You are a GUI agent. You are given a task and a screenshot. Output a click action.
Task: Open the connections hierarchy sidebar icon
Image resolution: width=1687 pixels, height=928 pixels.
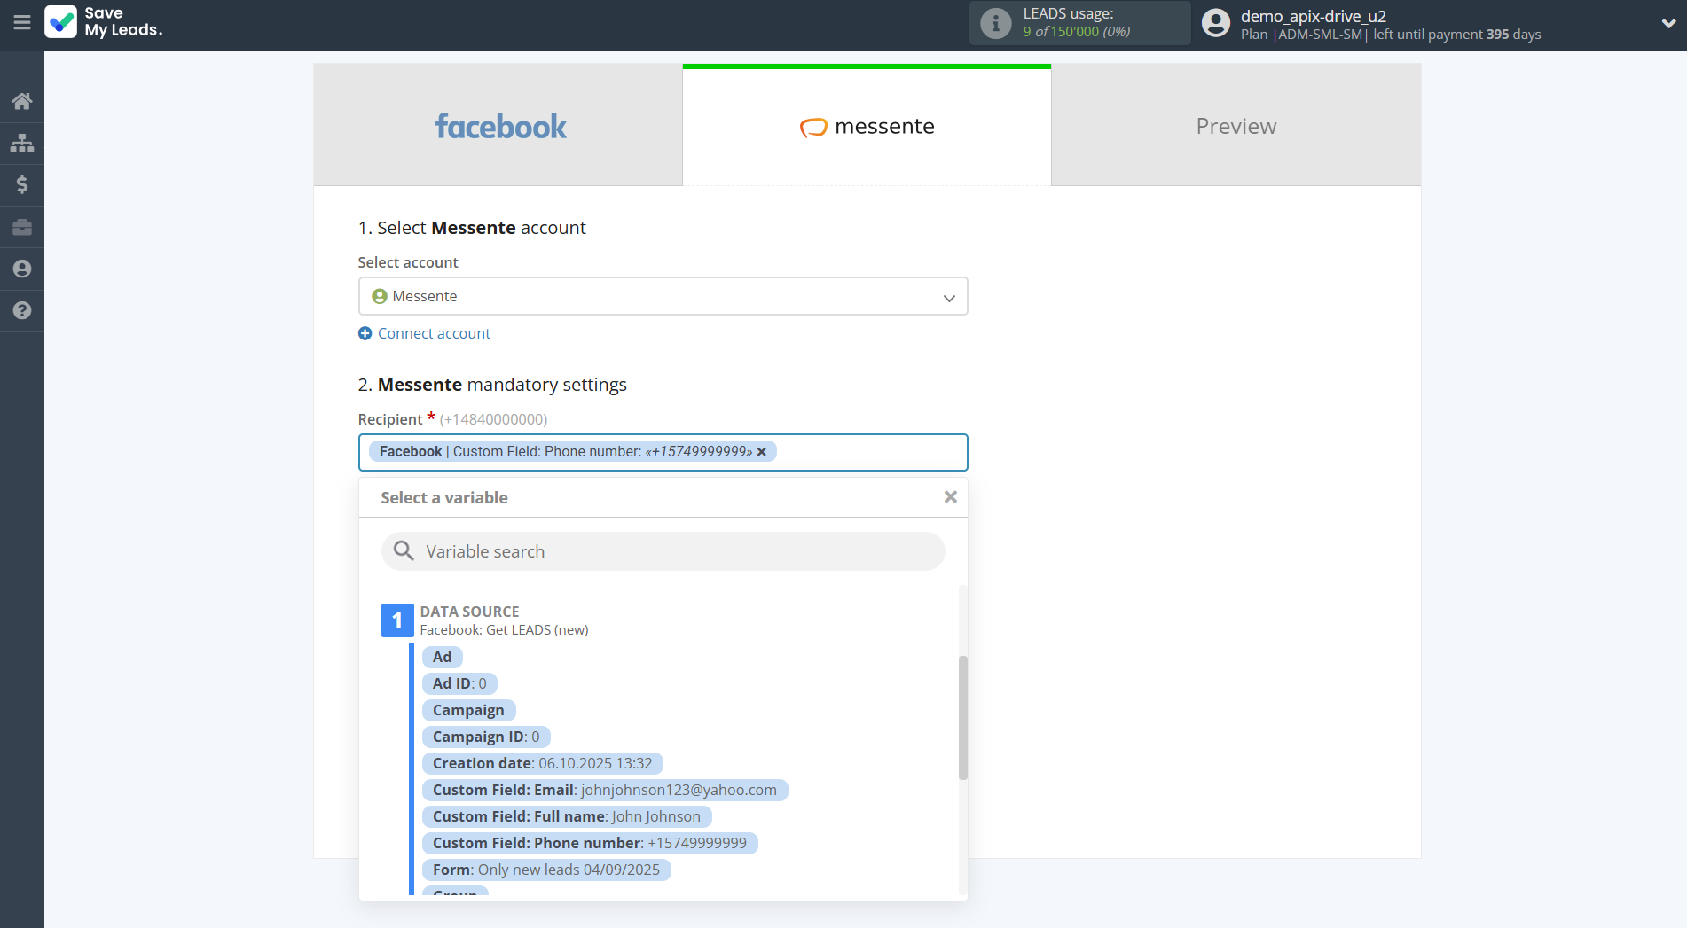point(21,143)
